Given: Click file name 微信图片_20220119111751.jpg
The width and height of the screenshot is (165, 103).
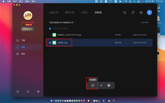Looking at the screenshot, I should tap(69, 35).
